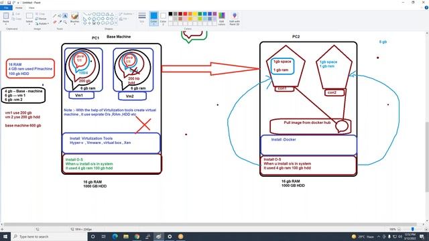Open Microsoft Edge from the taskbar

click(x=115, y=236)
